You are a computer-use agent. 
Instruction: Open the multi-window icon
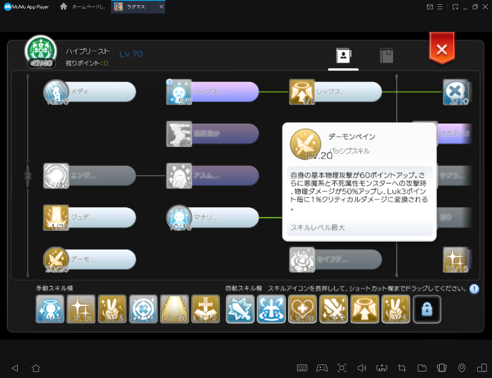point(482,368)
